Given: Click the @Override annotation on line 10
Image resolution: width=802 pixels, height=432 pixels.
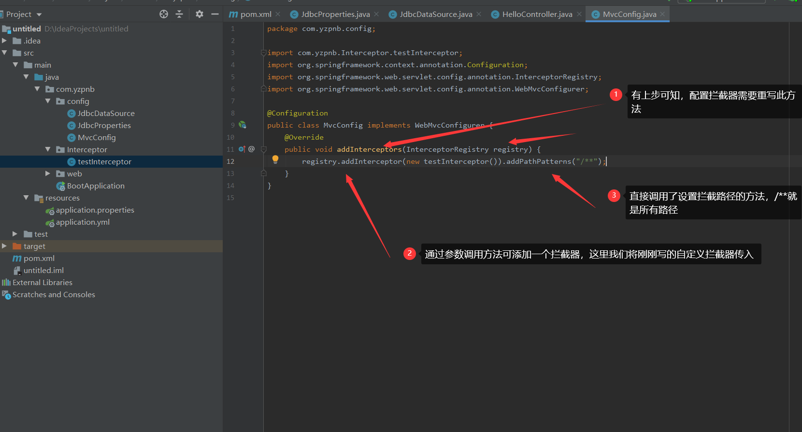Looking at the screenshot, I should (304, 137).
